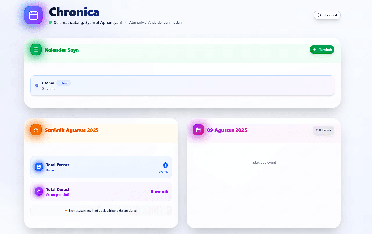372x234 pixels.
Task: Click the blue color dot of Utama calendar
Action: click(x=37, y=85)
